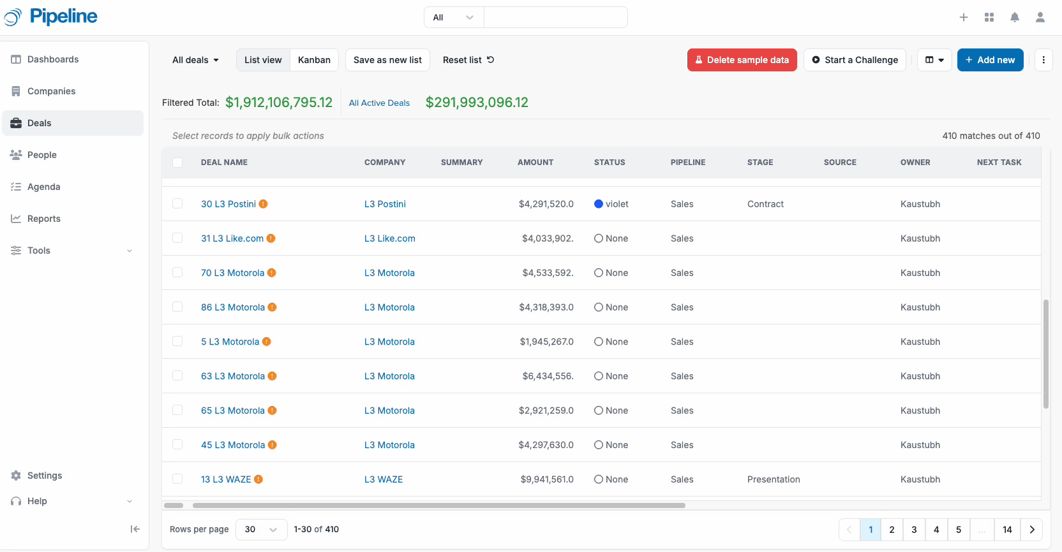
Task: Go to page 2
Action: (892, 530)
